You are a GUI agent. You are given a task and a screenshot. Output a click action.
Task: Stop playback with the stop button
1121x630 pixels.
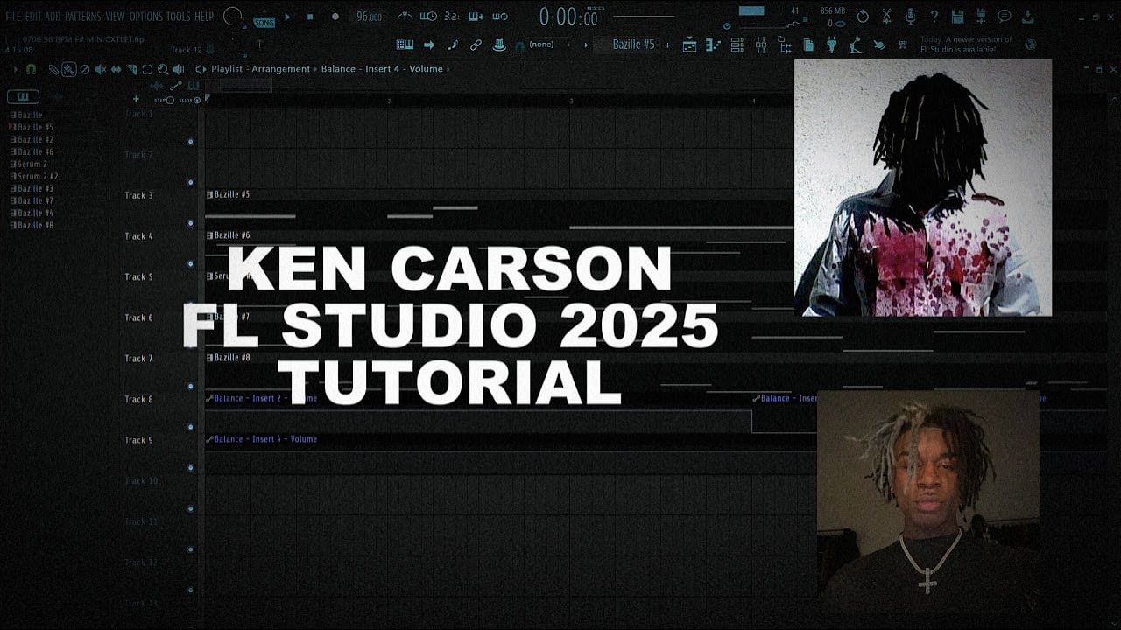point(310,17)
